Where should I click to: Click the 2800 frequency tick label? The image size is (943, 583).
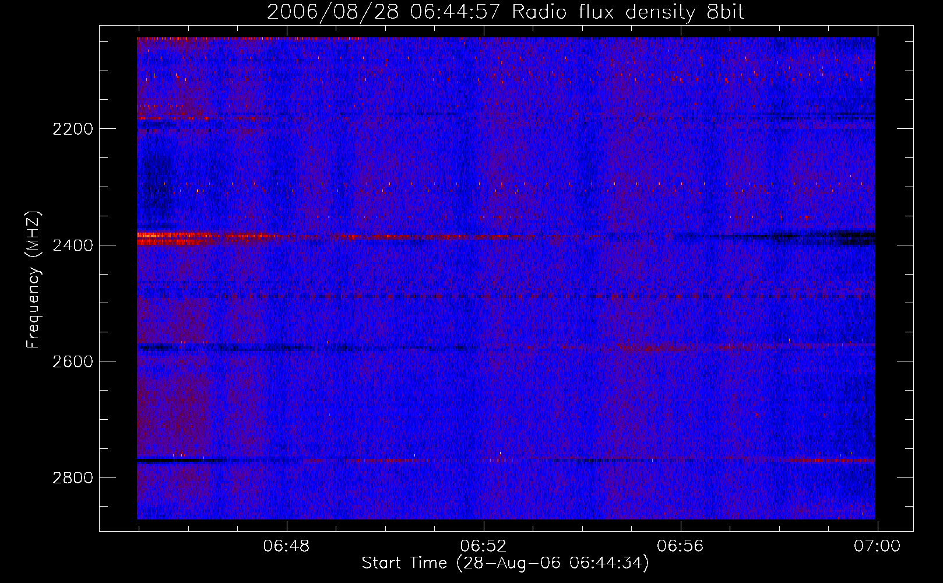click(73, 478)
